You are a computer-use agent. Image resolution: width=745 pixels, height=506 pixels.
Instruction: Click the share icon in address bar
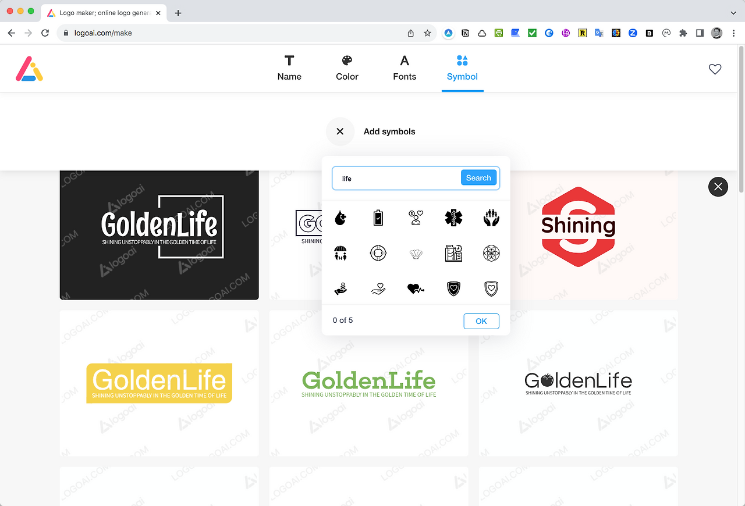pos(411,33)
